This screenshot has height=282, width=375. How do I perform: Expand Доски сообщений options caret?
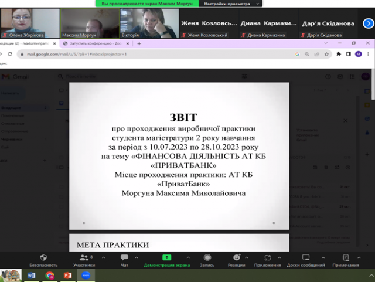tap(323, 257)
